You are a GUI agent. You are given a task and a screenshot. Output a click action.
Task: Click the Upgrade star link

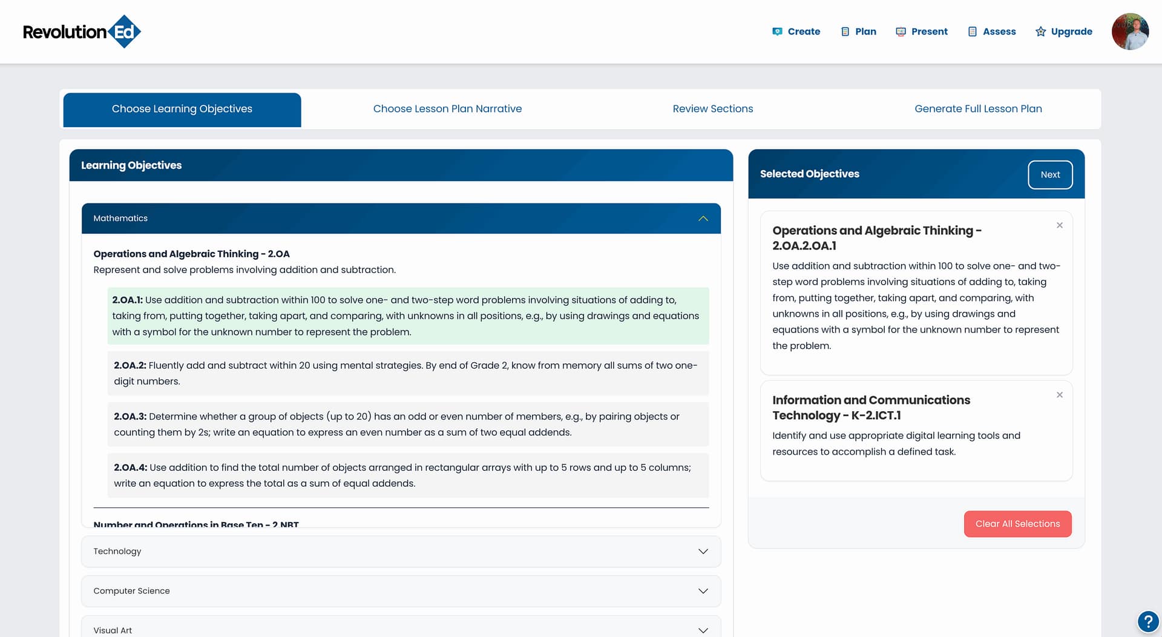[1063, 31]
